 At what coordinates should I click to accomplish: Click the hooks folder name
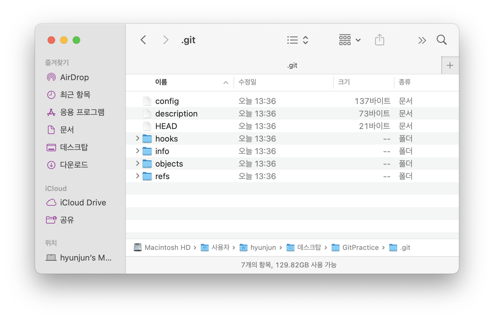167,139
